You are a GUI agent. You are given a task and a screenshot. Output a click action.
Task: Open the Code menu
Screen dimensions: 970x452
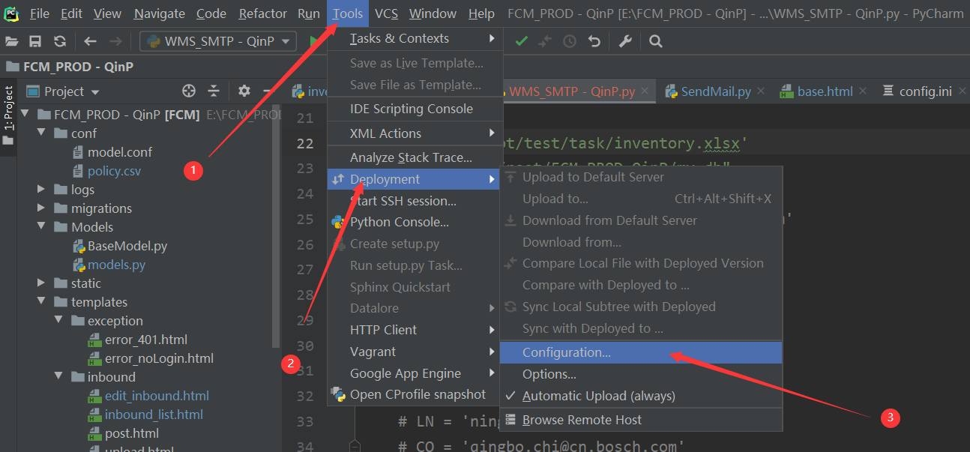tap(211, 13)
